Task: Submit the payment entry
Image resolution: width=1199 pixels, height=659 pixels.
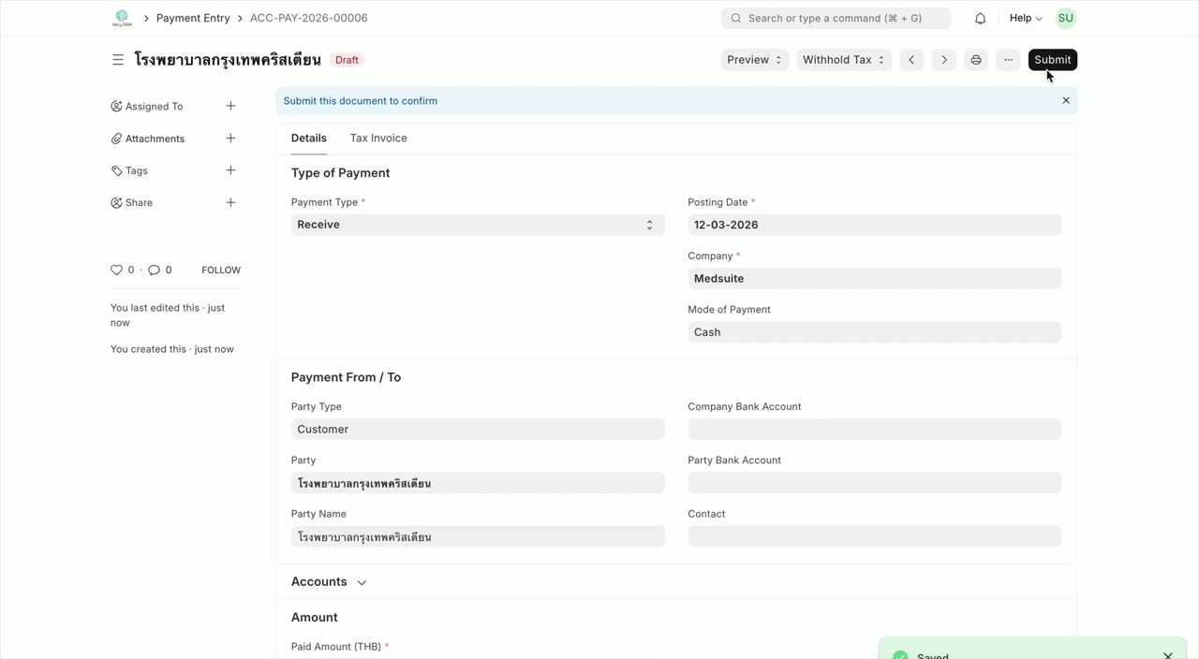Action: (x=1052, y=60)
